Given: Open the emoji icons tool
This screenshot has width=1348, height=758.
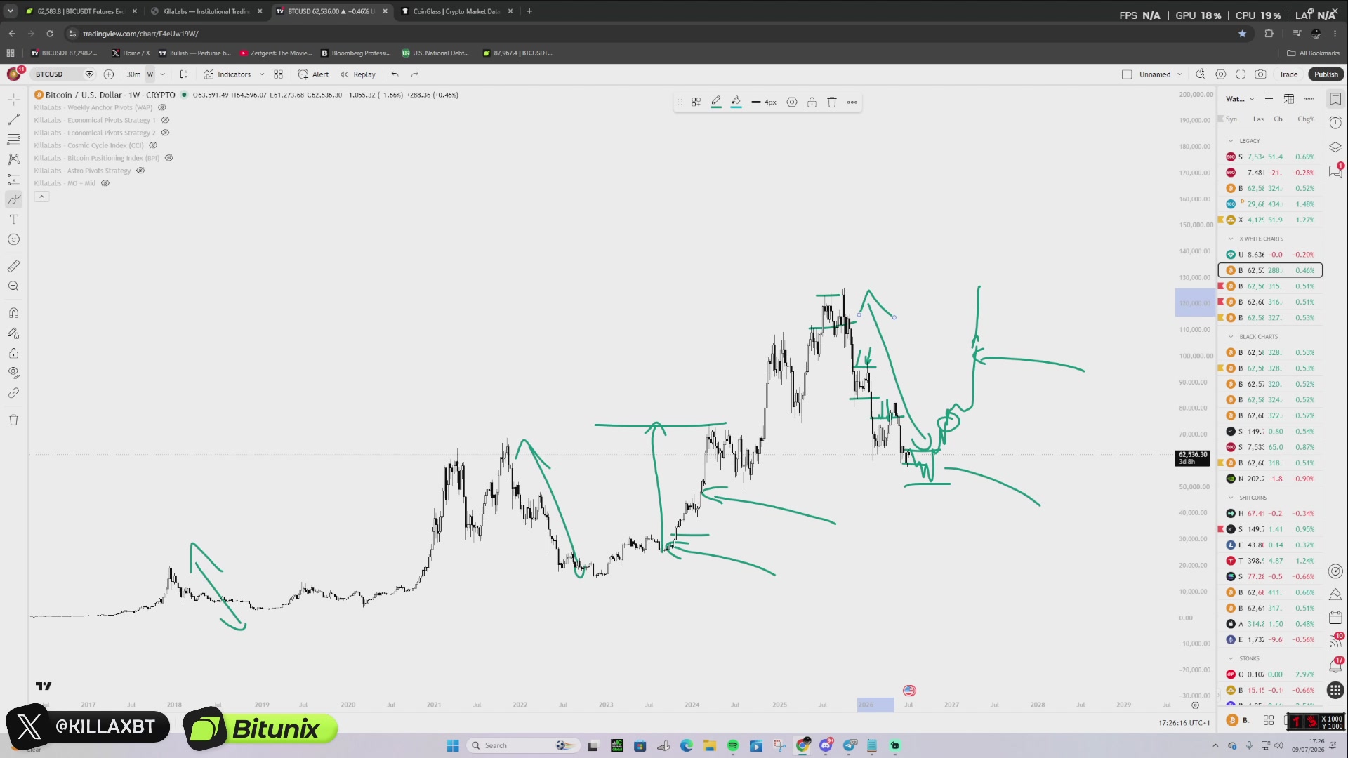Looking at the screenshot, I should 13,239.
